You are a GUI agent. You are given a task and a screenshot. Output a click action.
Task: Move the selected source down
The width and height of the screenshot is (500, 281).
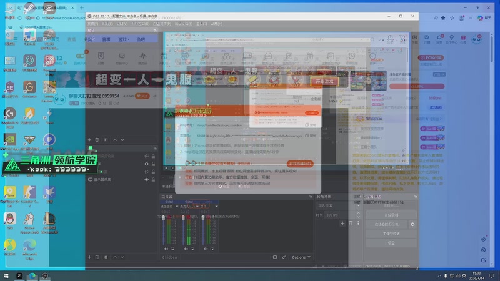122,257
